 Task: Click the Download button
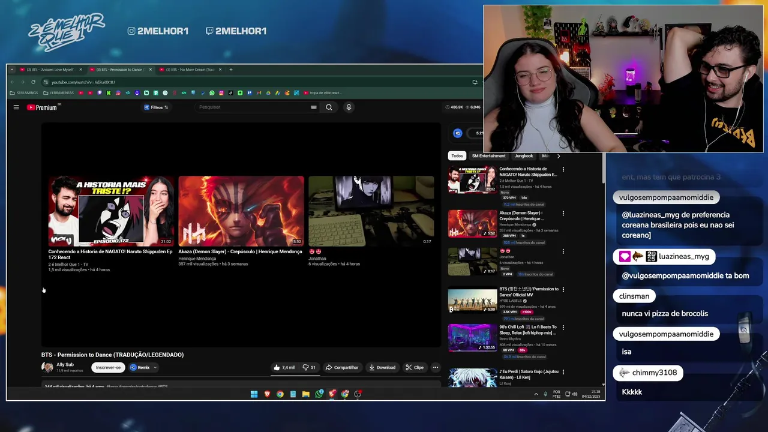point(382,367)
